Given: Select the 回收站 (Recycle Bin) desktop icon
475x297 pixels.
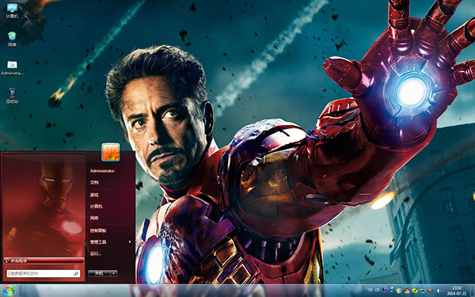Looking at the screenshot, I should pyautogui.click(x=12, y=96).
